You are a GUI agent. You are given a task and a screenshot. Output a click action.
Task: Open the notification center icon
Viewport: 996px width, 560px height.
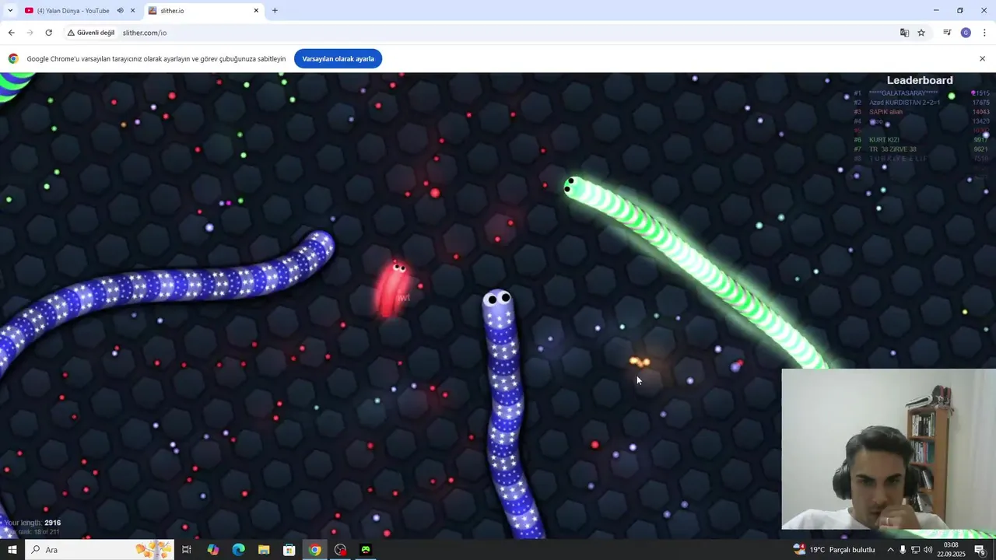[x=980, y=550]
